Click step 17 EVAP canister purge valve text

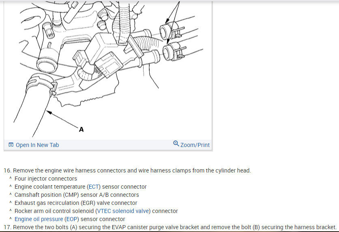click(170, 227)
